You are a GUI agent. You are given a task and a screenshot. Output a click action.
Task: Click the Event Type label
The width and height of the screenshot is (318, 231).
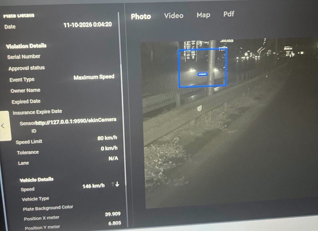[22, 80]
